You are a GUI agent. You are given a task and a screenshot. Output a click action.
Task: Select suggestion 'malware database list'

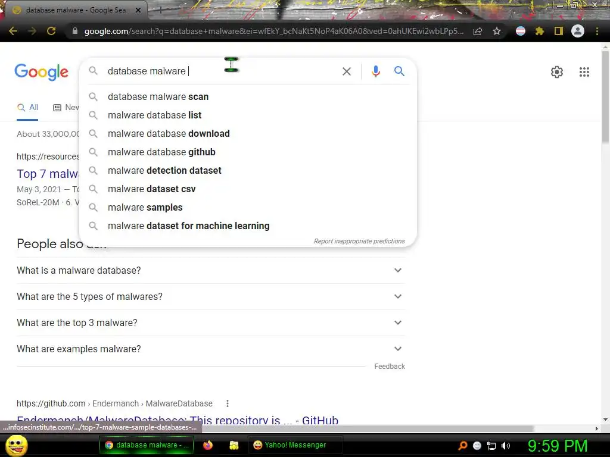click(248, 115)
